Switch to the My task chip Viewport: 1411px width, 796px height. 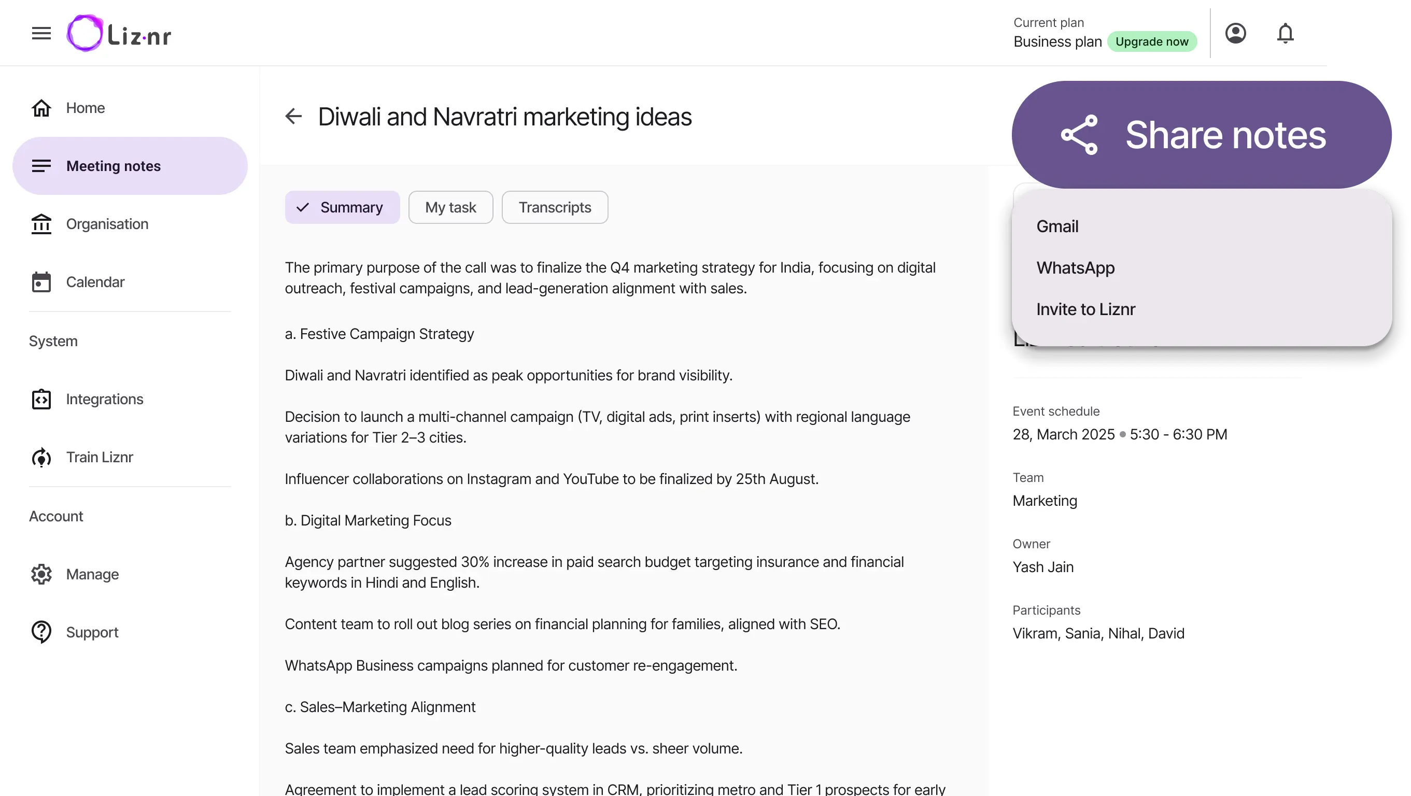pyautogui.click(x=451, y=207)
